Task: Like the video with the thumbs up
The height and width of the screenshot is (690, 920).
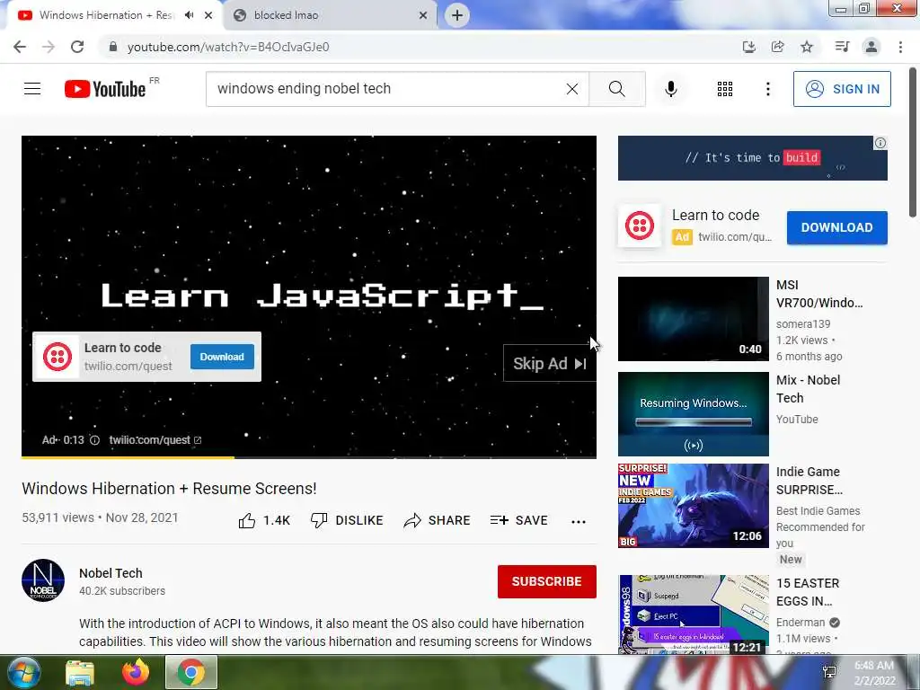Action: click(264, 520)
